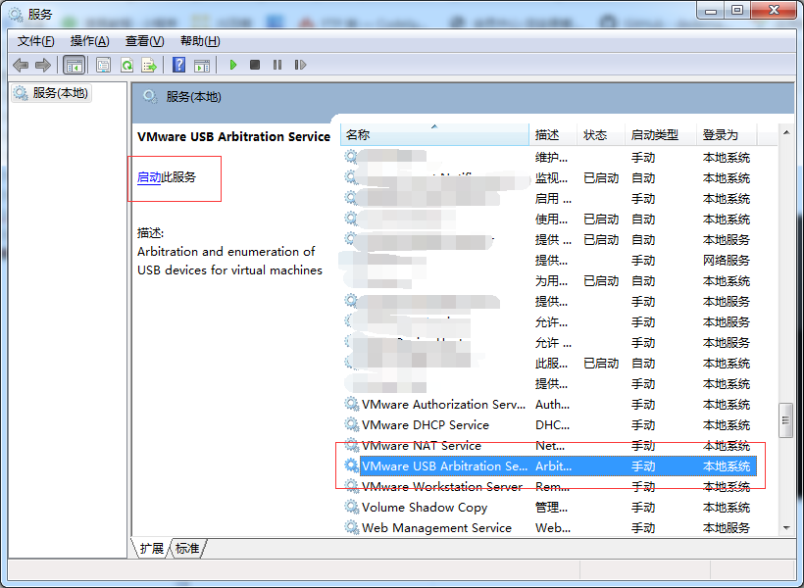Image resolution: width=804 pixels, height=588 pixels.
Task: Open the Properties toolbar icon
Action: (103, 65)
